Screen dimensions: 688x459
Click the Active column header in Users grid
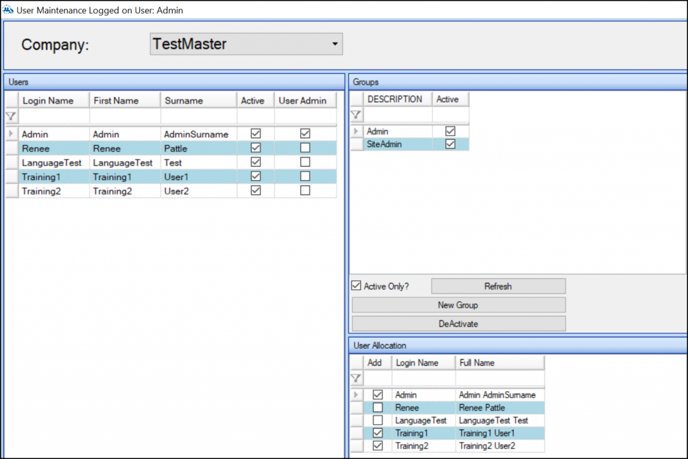click(x=256, y=100)
